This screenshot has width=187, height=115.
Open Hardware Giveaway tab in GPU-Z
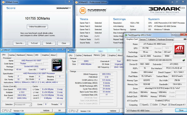point(165,40)
